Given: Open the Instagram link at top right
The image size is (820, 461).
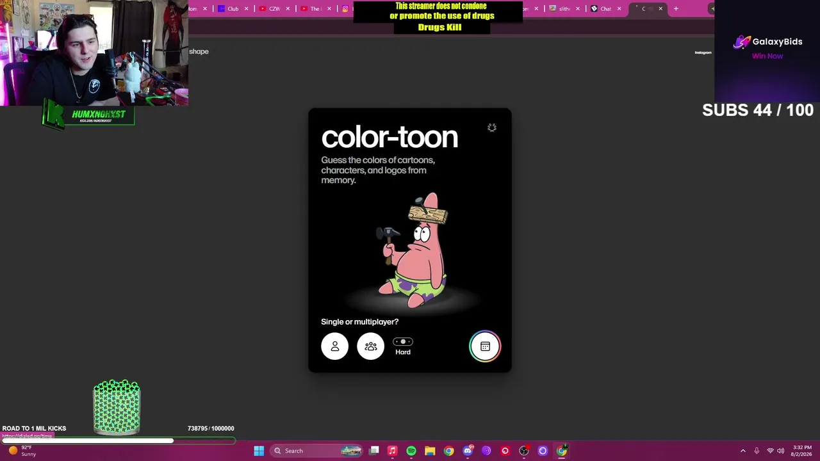Looking at the screenshot, I should pos(703,53).
